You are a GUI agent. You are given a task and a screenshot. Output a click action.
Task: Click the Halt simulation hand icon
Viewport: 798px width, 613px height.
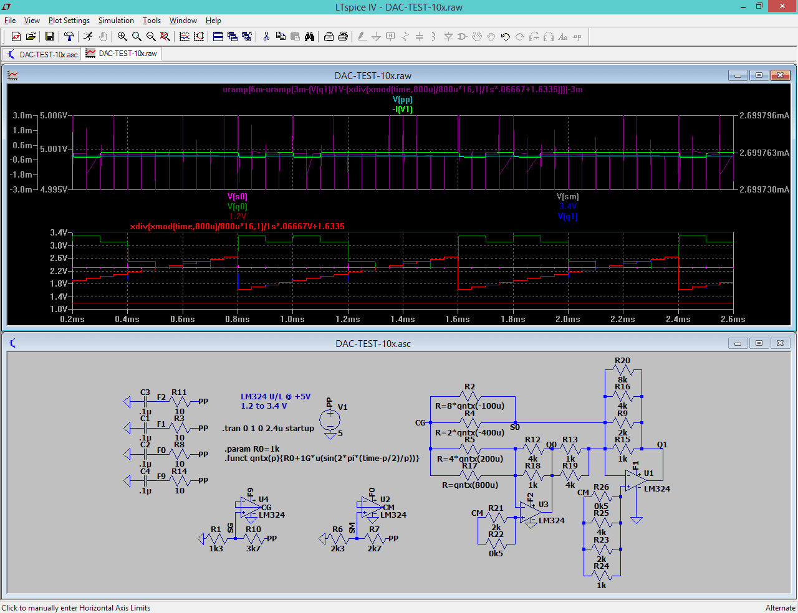pyautogui.click(x=103, y=36)
